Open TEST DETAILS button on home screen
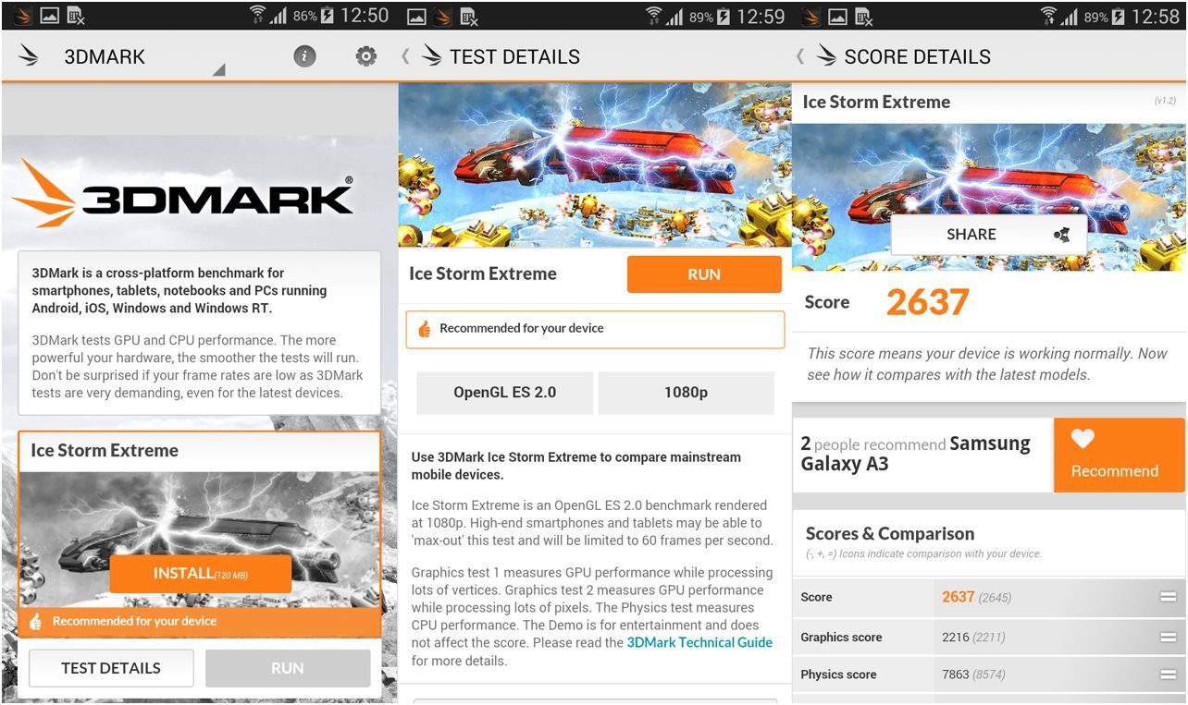1188x705 pixels. pos(111,668)
